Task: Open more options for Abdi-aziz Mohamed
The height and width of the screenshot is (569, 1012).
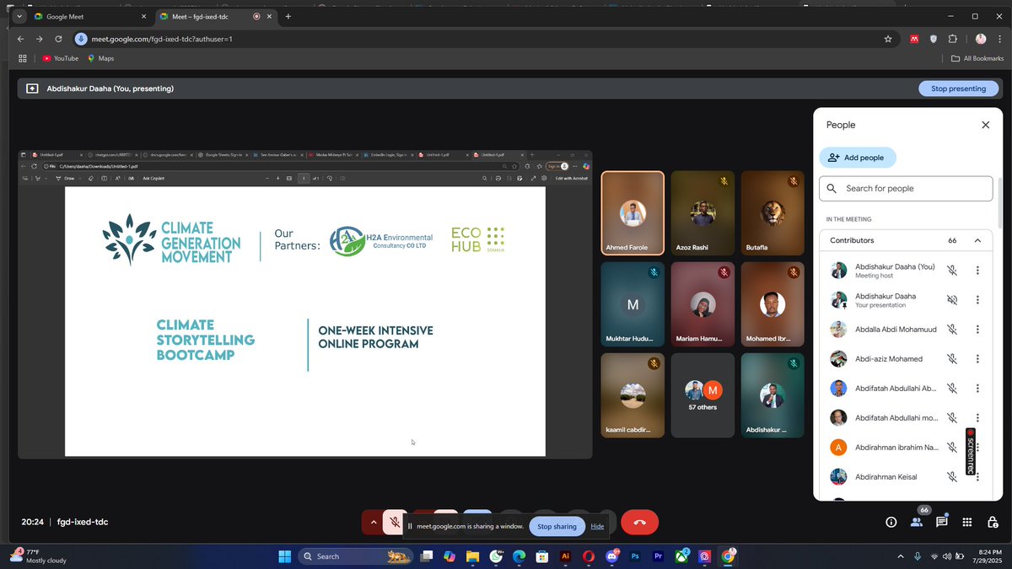Action: click(x=977, y=359)
